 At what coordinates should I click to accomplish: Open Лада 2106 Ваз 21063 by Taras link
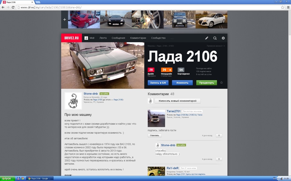189,115
